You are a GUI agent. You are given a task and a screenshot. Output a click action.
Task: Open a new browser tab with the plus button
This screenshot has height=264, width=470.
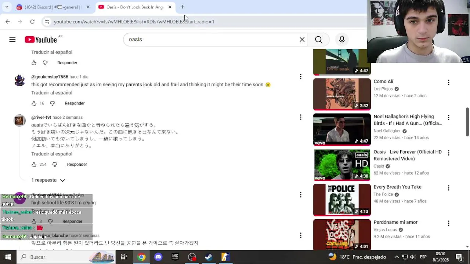pos(182,7)
